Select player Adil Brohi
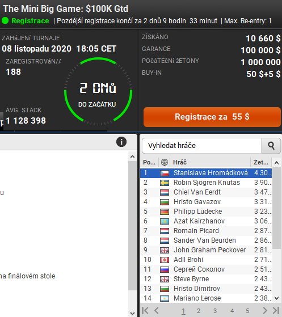282x317 pixels. coord(206,260)
